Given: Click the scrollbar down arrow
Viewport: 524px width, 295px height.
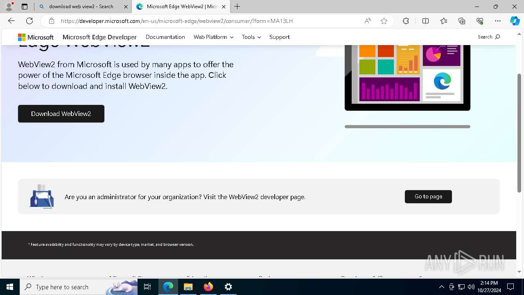Looking at the screenshot, I should (x=519, y=272).
